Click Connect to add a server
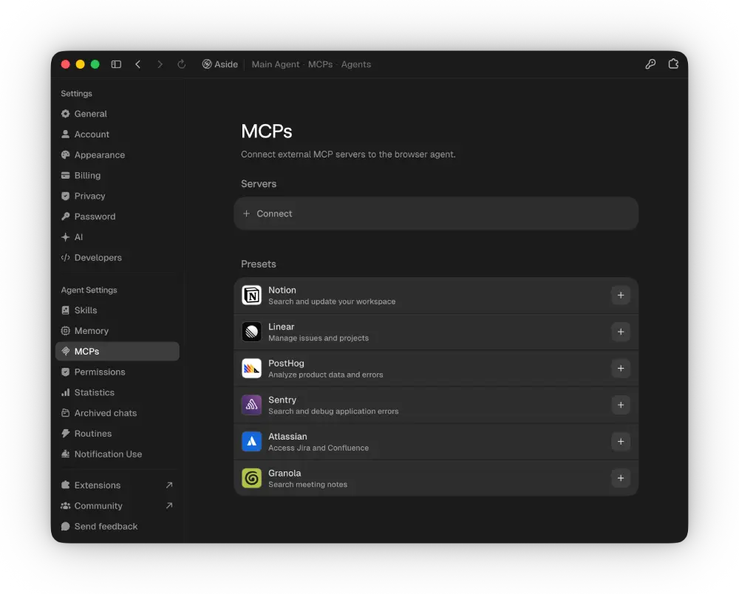This screenshot has width=739, height=594. pyautogui.click(x=436, y=214)
